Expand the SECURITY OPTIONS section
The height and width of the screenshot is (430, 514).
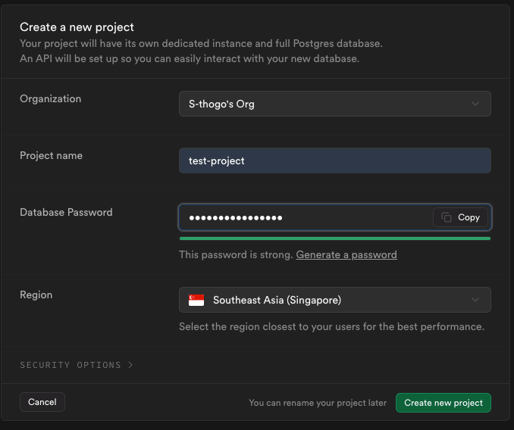77,365
